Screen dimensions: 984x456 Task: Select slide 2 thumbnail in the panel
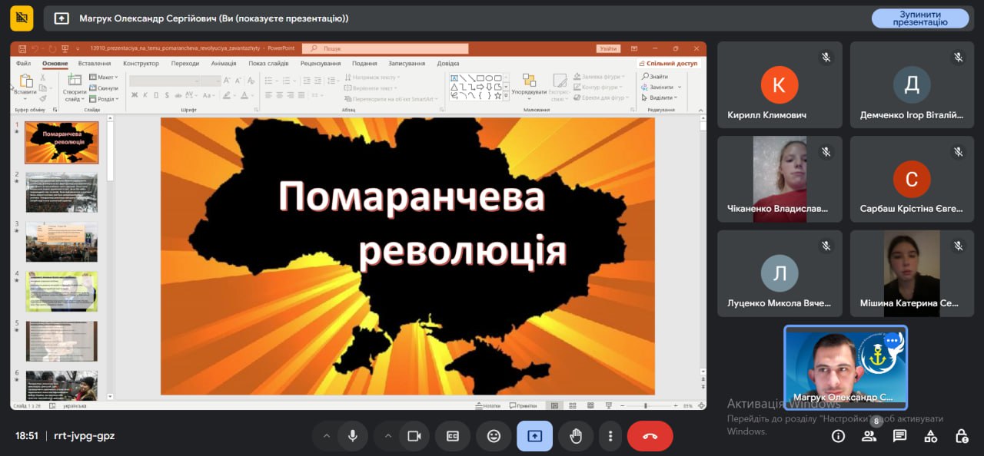[61, 192]
